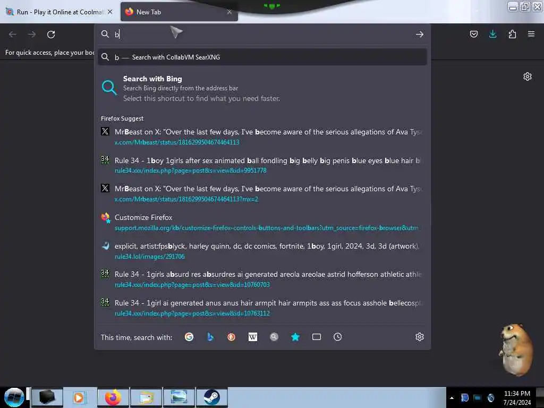Search open tabs using the tab icon

tap(317, 337)
